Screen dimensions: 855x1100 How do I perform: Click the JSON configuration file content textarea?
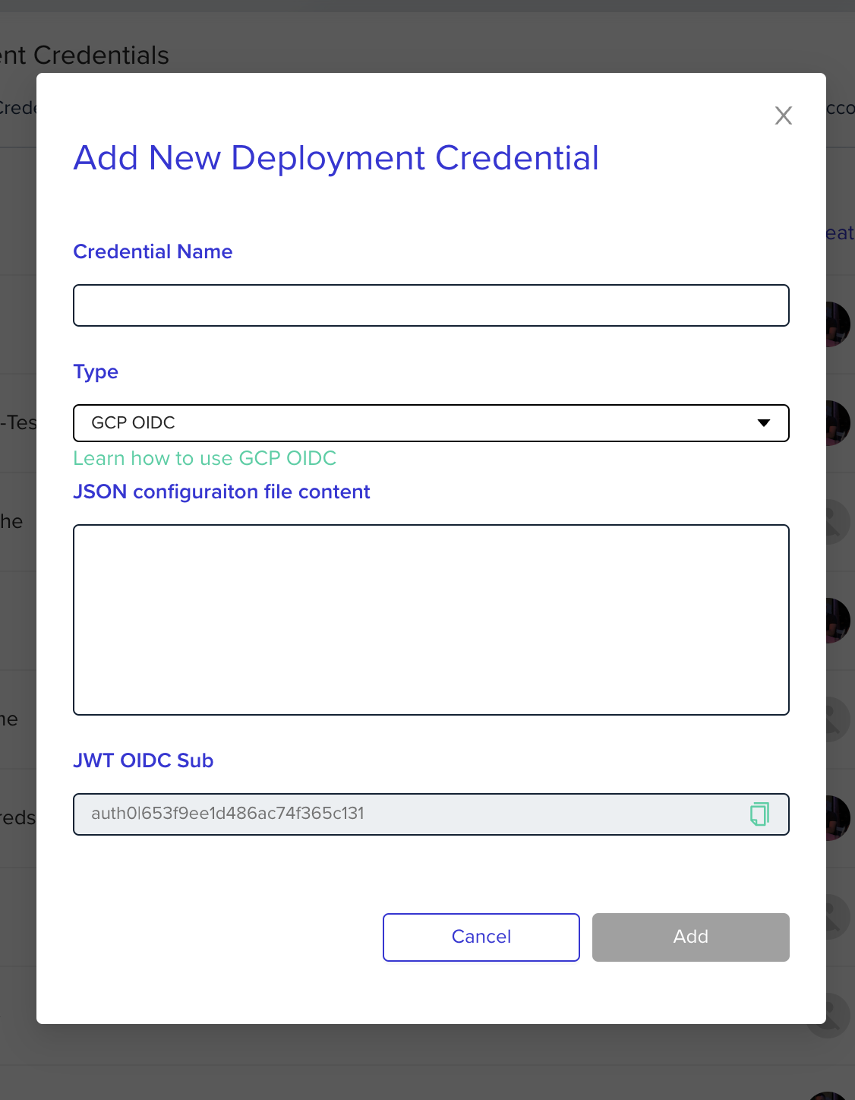(431, 620)
